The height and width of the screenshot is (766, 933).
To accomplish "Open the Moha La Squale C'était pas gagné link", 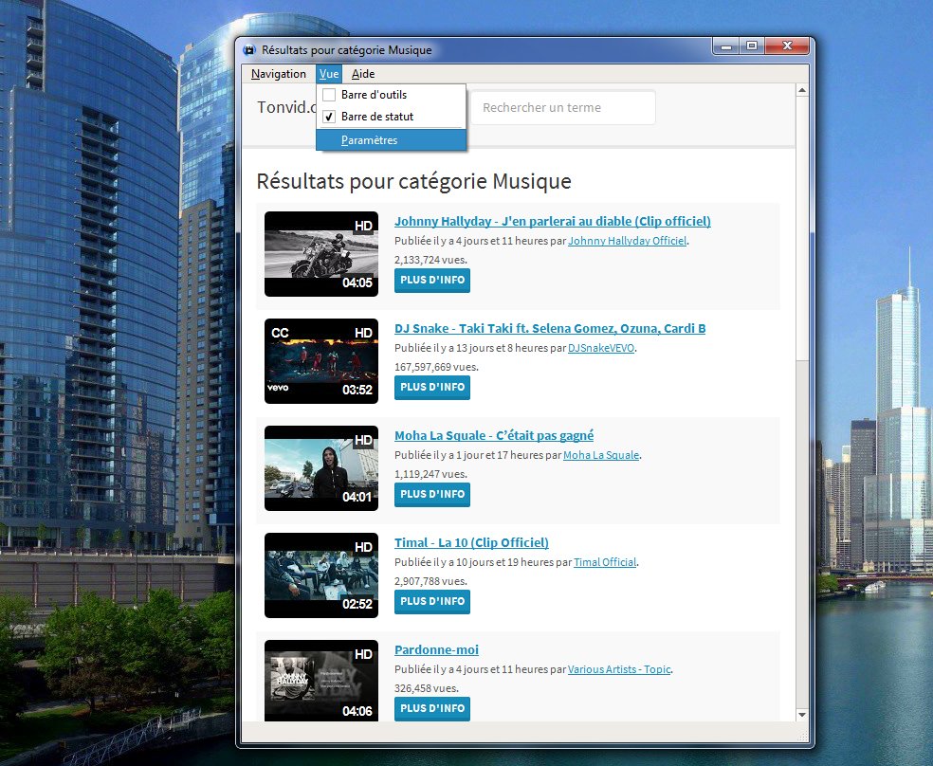I will point(494,435).
